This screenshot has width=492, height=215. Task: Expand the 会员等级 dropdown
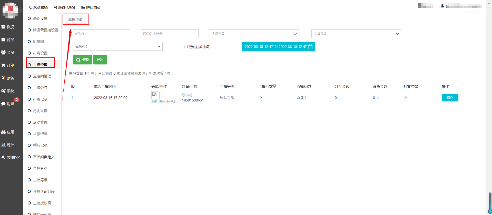tap(254, 34)
